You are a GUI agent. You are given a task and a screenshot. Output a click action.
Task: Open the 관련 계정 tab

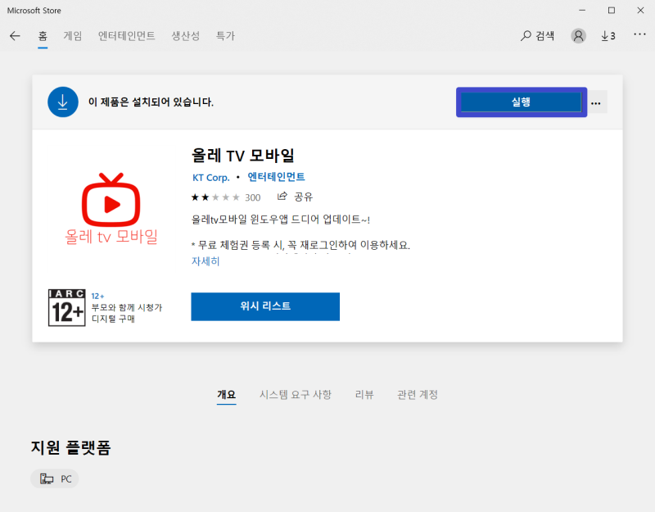tap(418, 395)
